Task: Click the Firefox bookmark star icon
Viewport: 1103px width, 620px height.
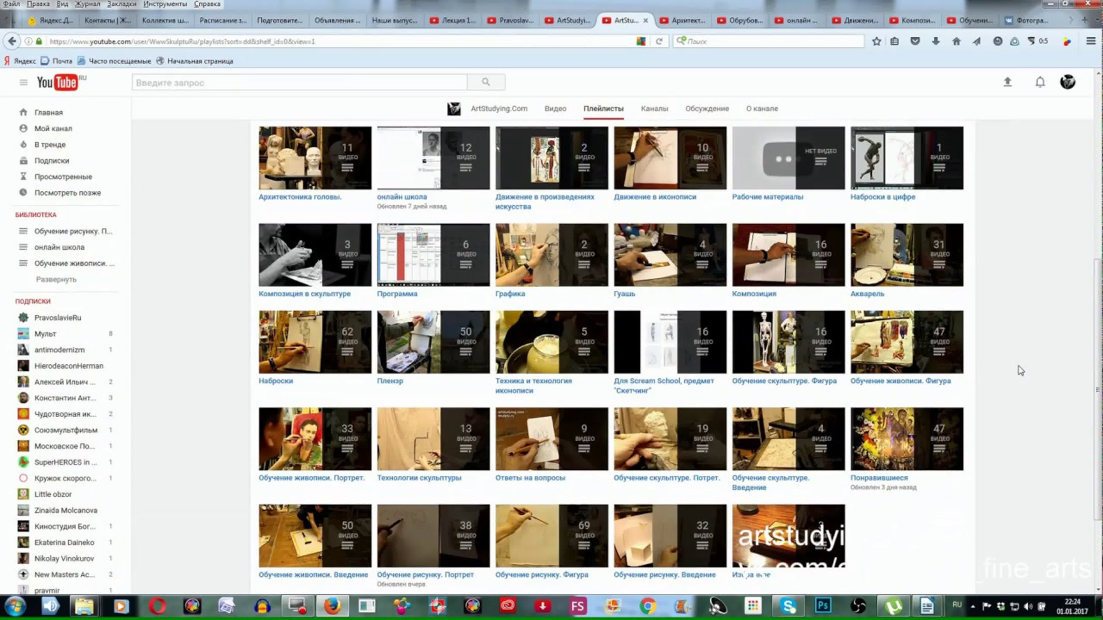Action: 876,41
